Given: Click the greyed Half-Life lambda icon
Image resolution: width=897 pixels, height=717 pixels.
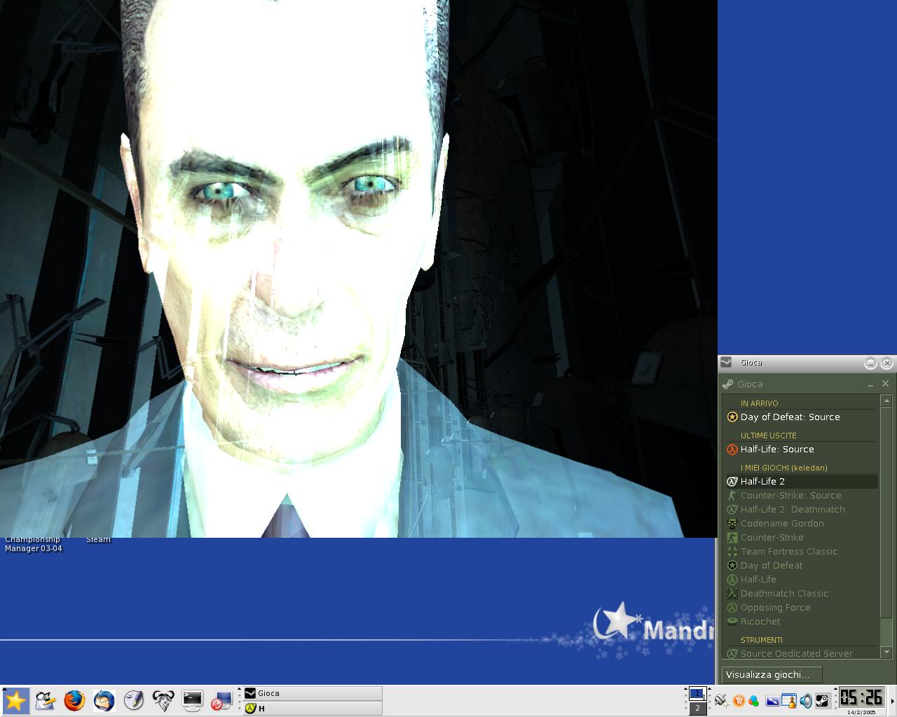Looking at the screenshot, I should [732, 579].
